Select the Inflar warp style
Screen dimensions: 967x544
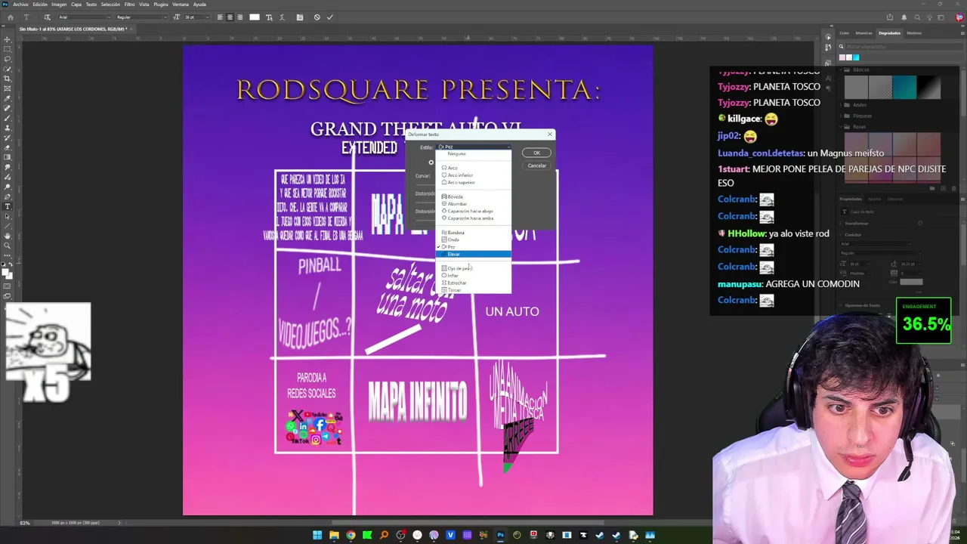(474, 276)
